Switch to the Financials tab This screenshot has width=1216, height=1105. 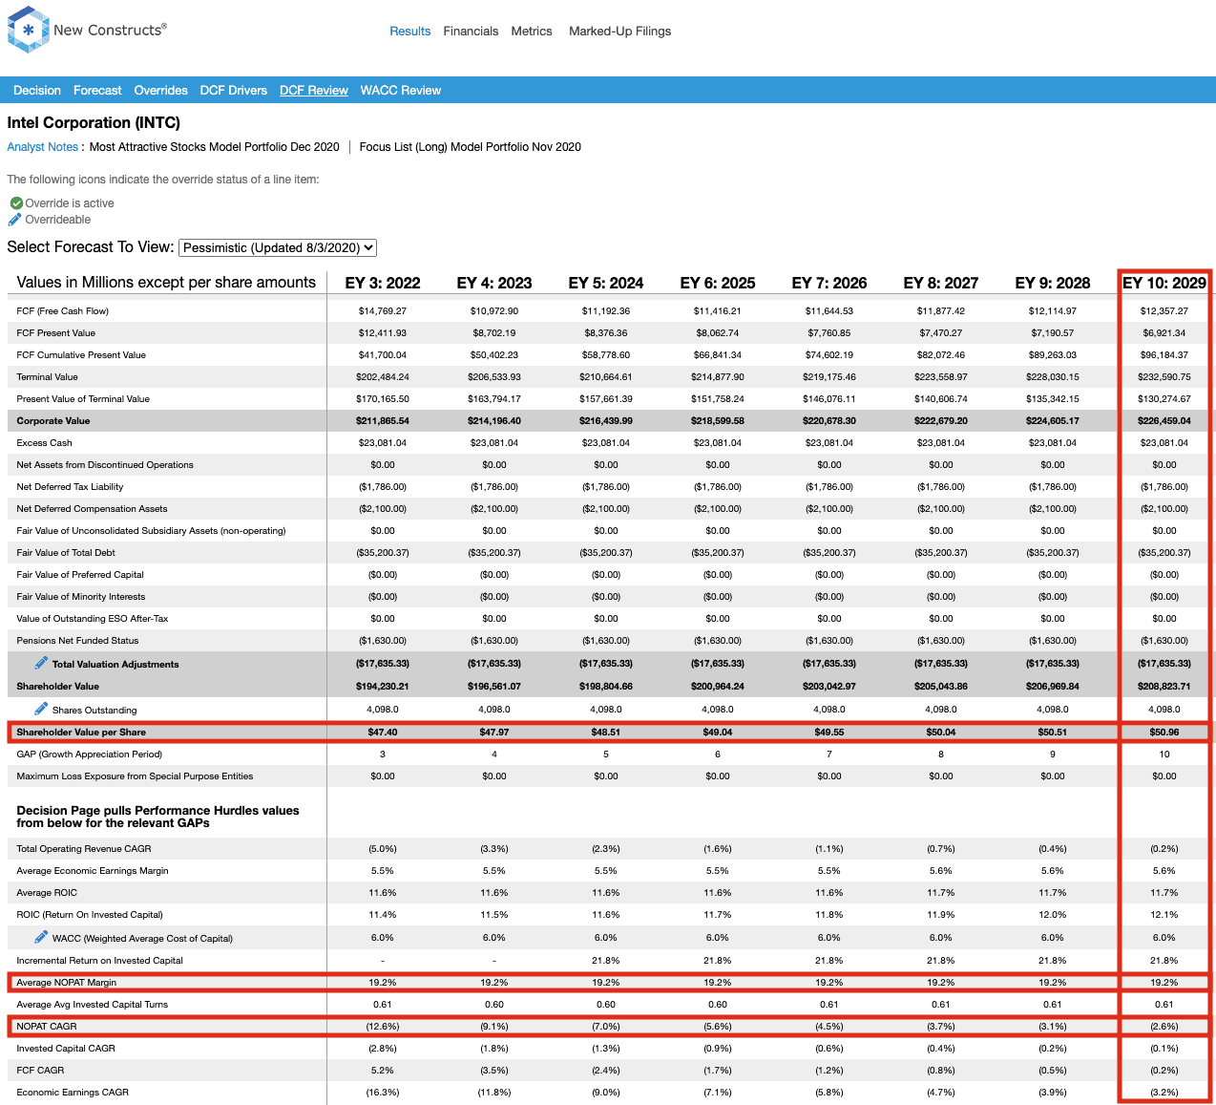pyautogui.click(x=471, y=32)
